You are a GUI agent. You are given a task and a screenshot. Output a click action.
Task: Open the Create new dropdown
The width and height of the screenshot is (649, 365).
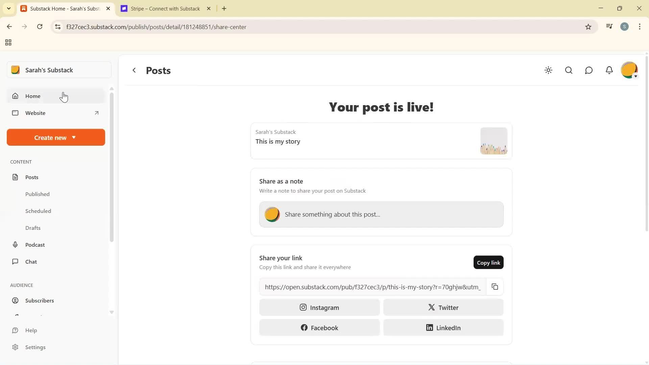55,137
